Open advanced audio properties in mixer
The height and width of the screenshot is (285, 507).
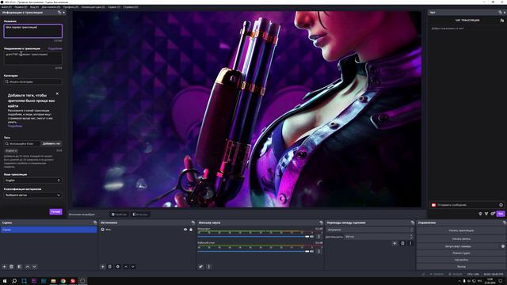[200, 267]
